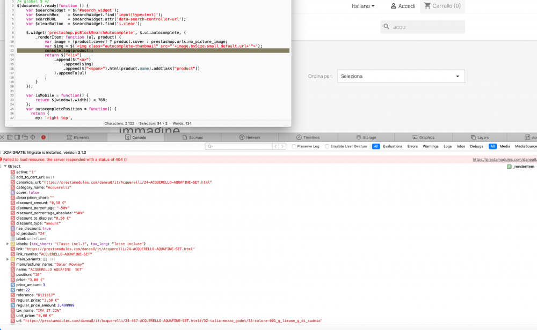
Task: Open the Timelines panel
Action: click(x=312, y=137)
